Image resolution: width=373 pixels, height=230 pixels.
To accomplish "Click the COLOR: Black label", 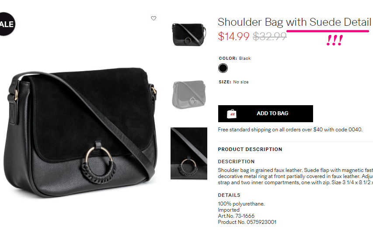I will [x=235, y=58].
